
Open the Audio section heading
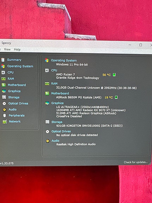pyautogui.click(x=55, y=141)
